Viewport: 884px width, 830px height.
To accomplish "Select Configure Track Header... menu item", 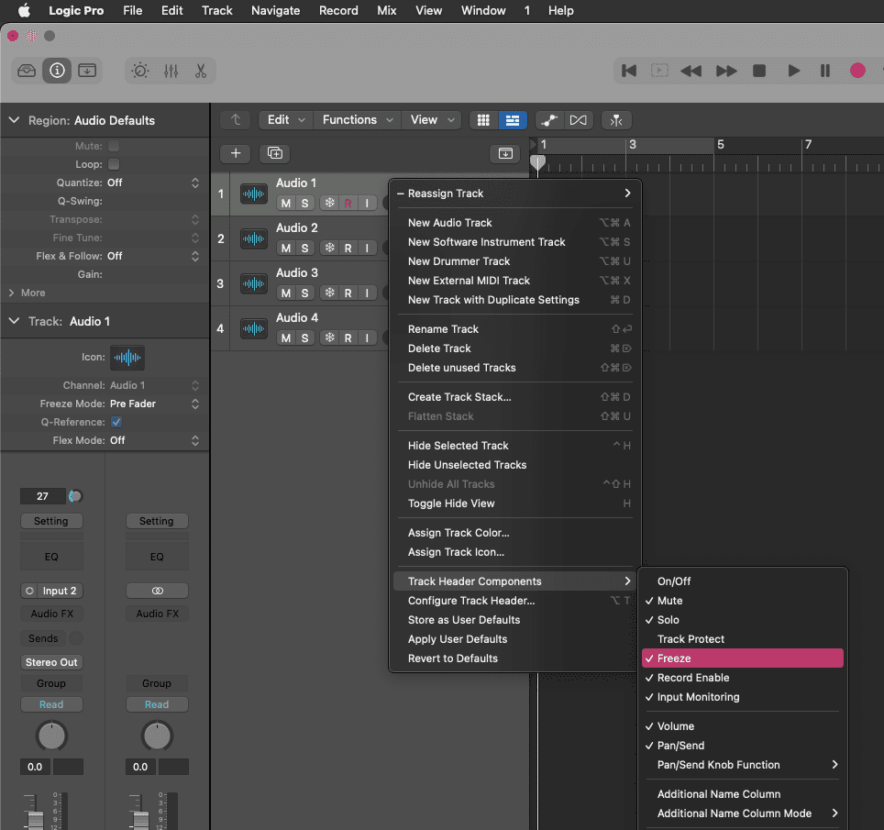I will 515,601.
